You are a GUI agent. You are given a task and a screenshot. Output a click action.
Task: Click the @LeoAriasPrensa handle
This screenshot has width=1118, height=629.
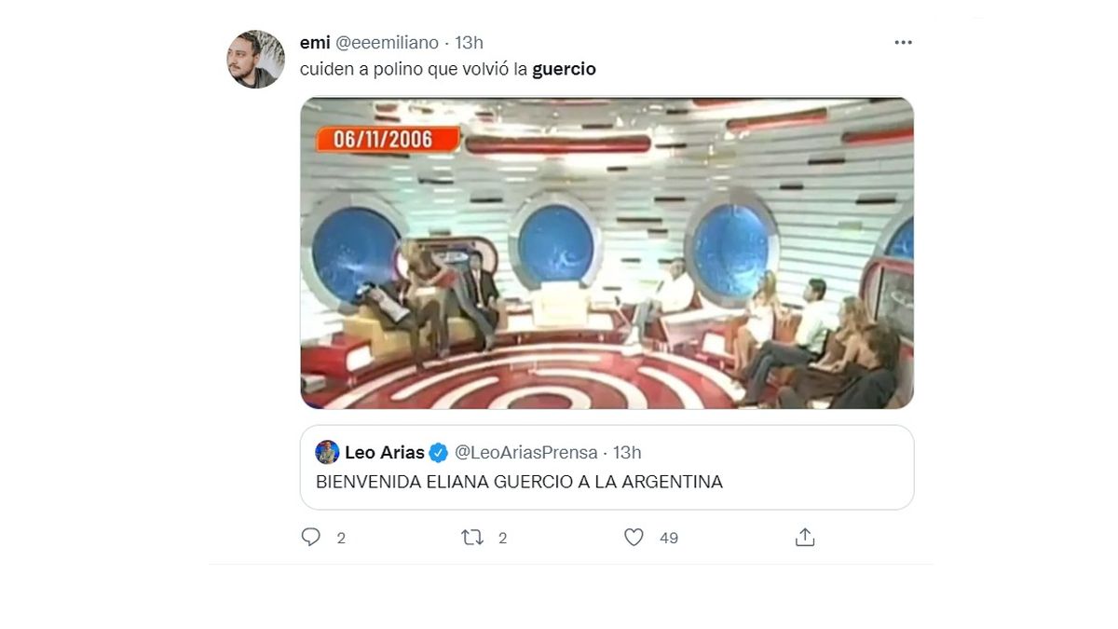click(525, 453)
